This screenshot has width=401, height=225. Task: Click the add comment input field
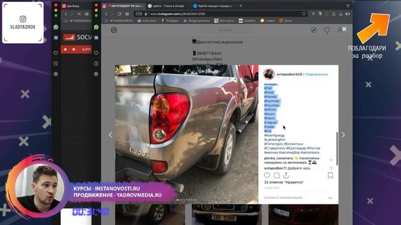pyautogui.click(x=294, y=197)
